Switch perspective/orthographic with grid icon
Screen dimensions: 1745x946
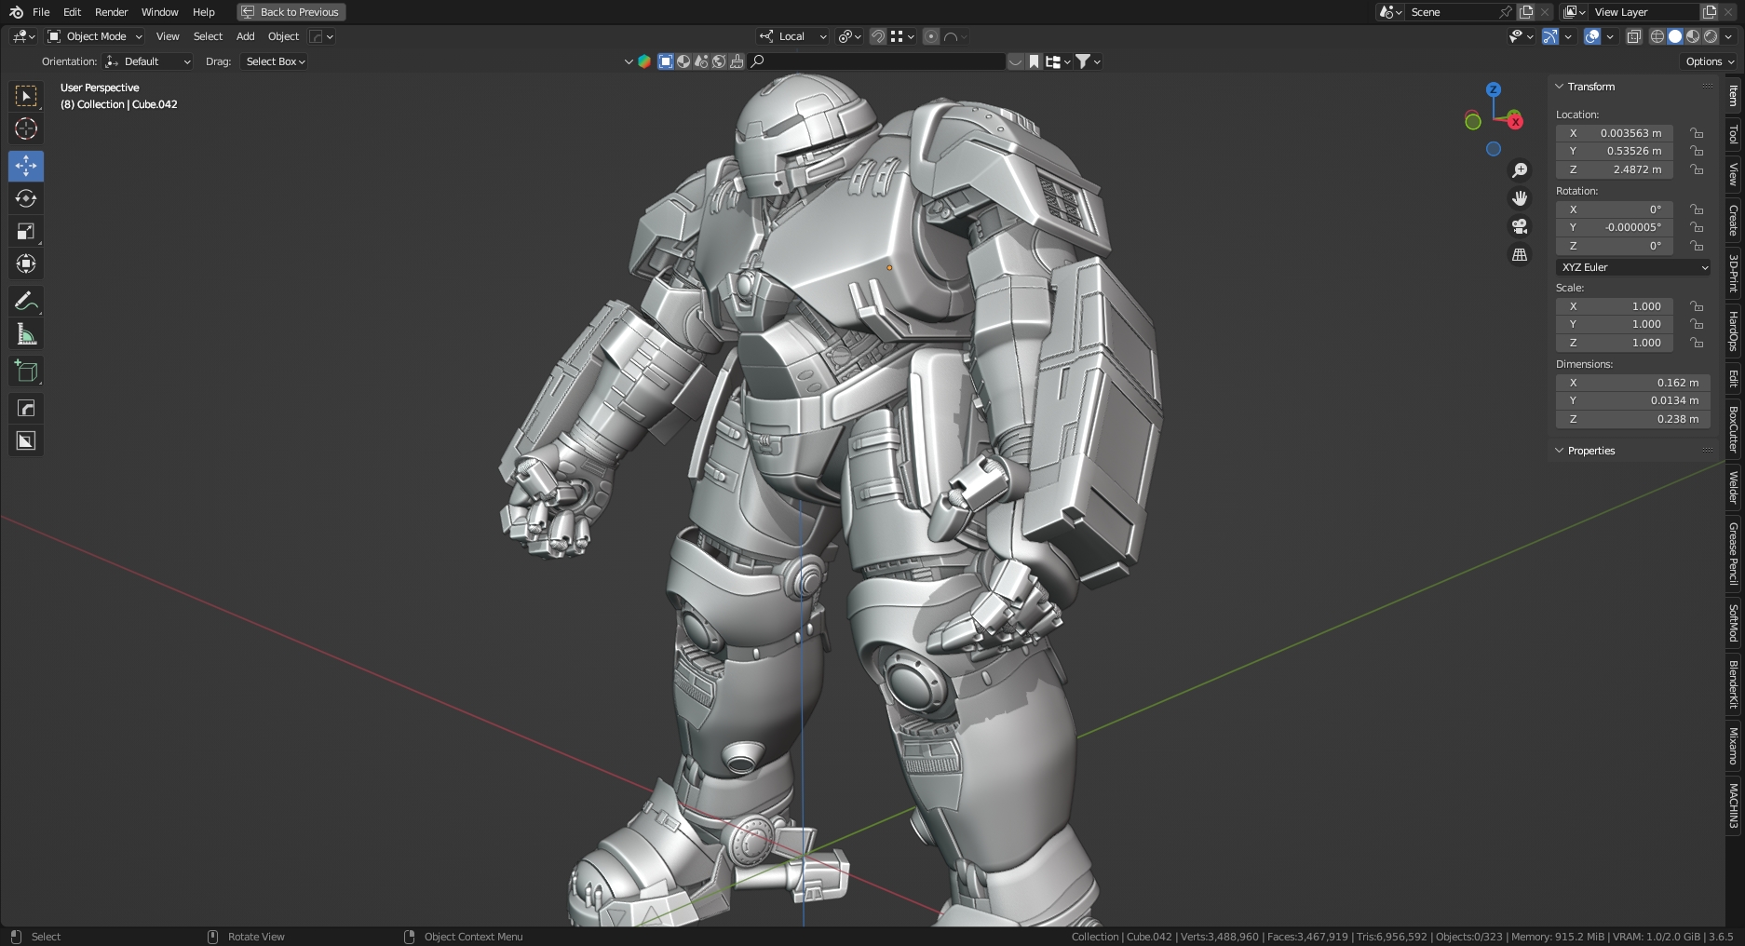(1520, 254)
